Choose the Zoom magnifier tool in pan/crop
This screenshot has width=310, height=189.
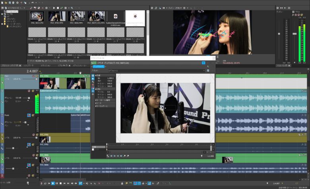(x=93, y=82)
